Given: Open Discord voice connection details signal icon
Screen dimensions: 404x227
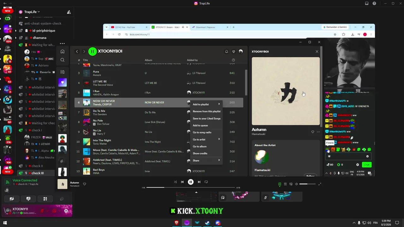Looking at the screenshot, I should tap(8, 182).
